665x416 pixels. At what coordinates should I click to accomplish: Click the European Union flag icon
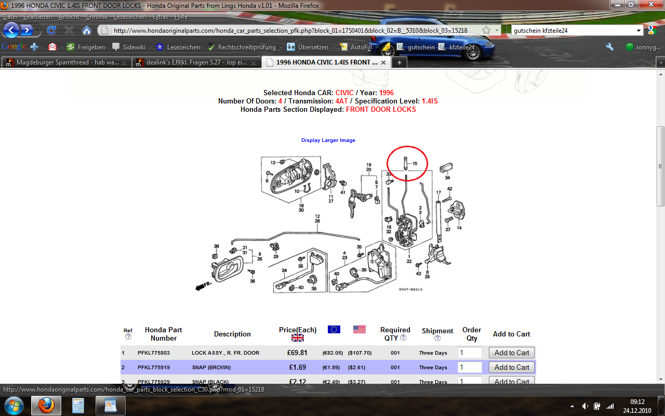coord(334,329)
